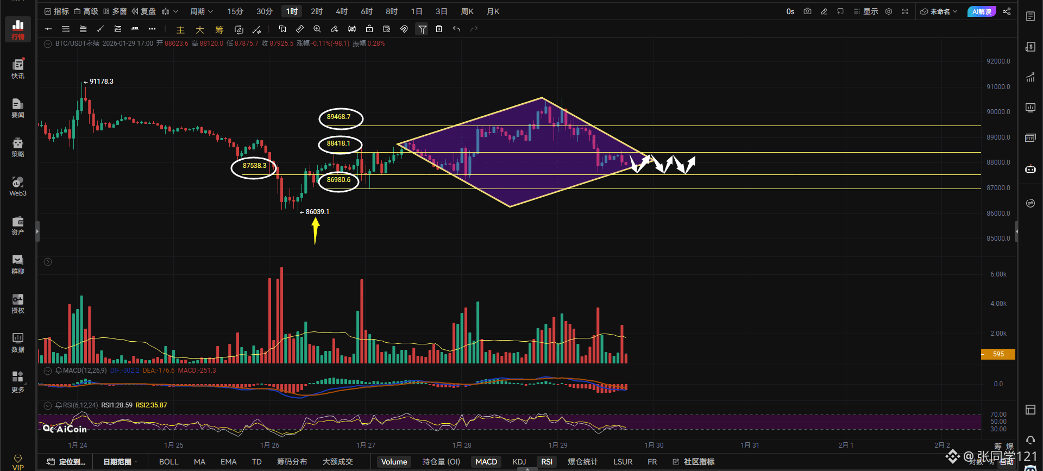The width and height of the screenshot is (1043, 471).
Task: Open the 资产 assets sidebar item
Action: point(18,225)
